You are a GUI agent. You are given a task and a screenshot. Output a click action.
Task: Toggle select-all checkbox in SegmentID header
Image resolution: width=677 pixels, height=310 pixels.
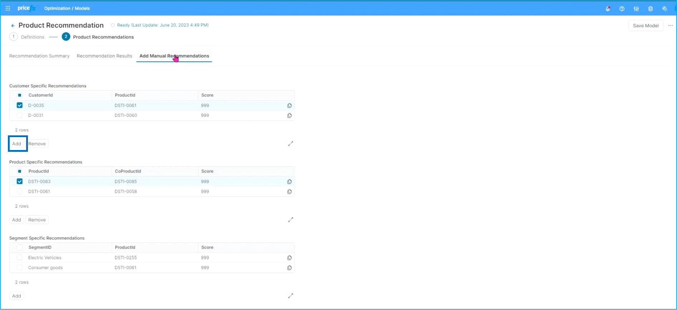pos(20,247)
